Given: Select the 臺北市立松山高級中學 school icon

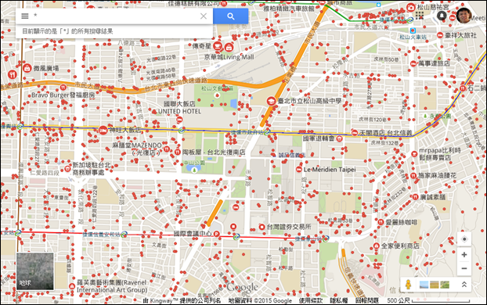Looking at the screenshot, I should pyautogui.click(x=271, y=101).
